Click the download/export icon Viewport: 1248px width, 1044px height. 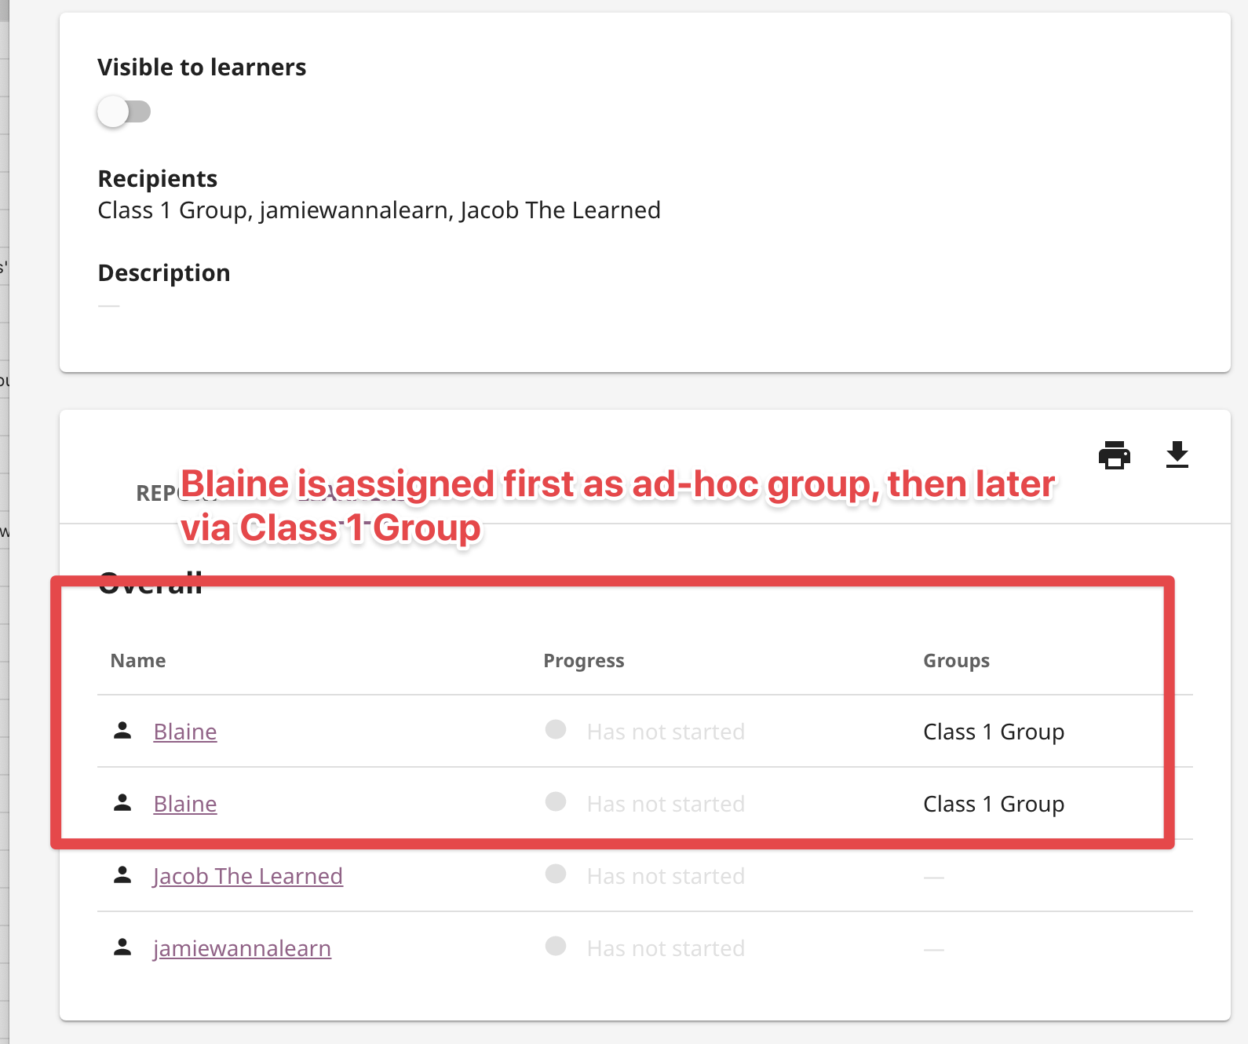pyautogui.click(x=1177, y=455)
